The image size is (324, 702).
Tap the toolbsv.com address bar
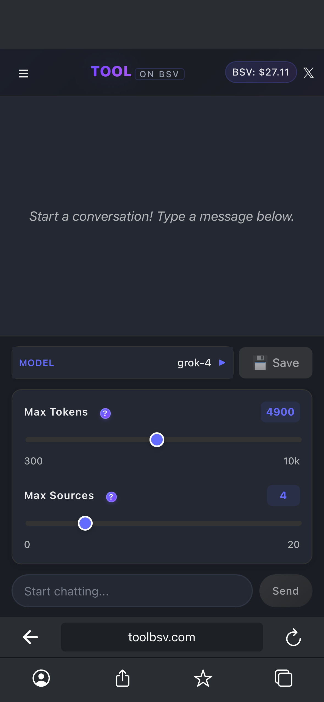coord(162,637)
